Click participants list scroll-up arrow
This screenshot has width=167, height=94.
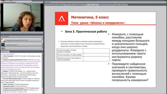coord(43,39)
